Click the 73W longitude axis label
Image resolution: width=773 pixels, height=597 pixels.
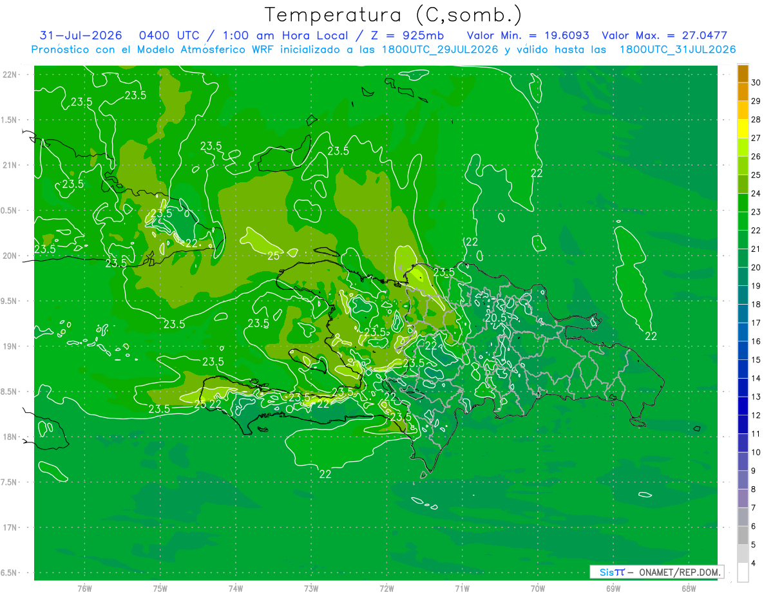click(x=311, y=589)
